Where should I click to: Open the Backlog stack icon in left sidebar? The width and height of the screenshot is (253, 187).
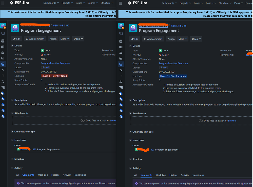point(3,41)
